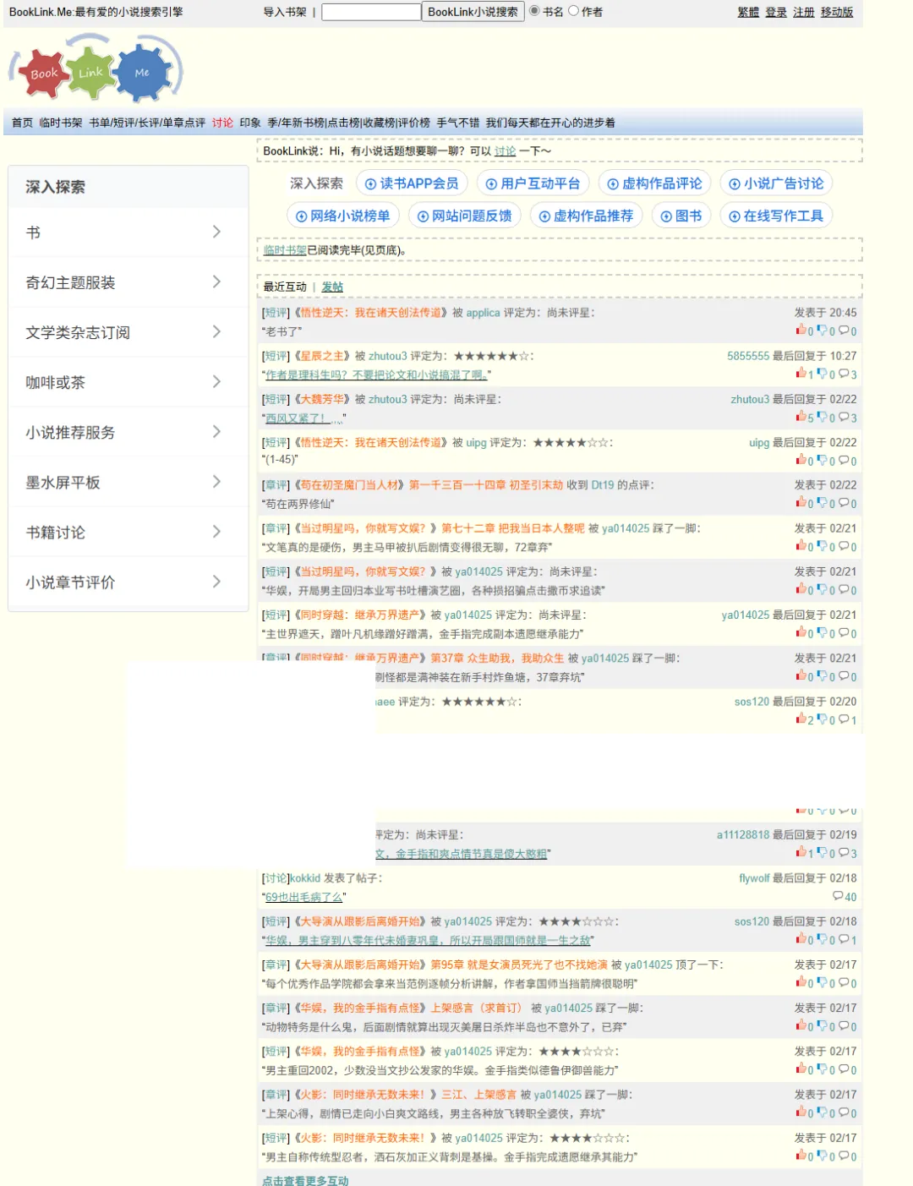Open the 虚构作品评论 pill
Viewport: 913px width, 1186px height.
[x=654, y=183]
